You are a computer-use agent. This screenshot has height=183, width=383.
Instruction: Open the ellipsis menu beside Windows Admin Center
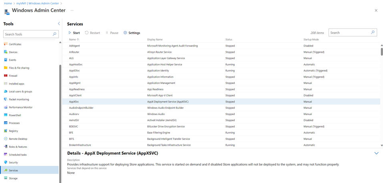[72, 10]
